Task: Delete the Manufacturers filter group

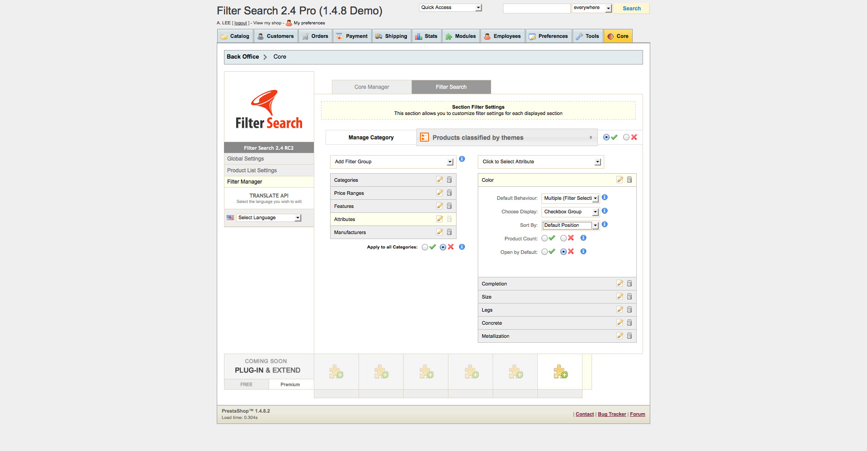Action: (449, 232)
